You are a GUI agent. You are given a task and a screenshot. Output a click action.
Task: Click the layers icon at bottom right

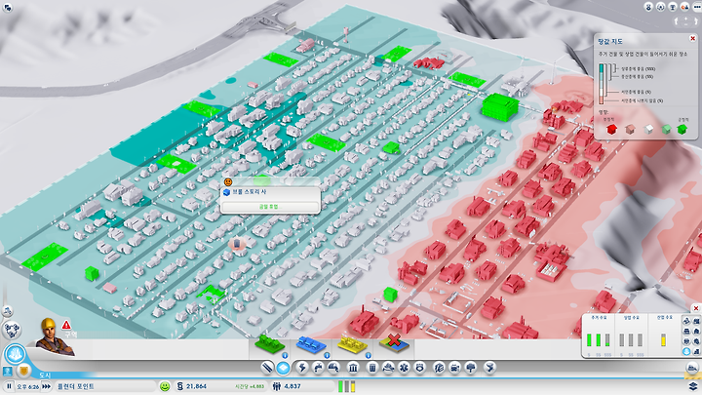coord(692,386)
